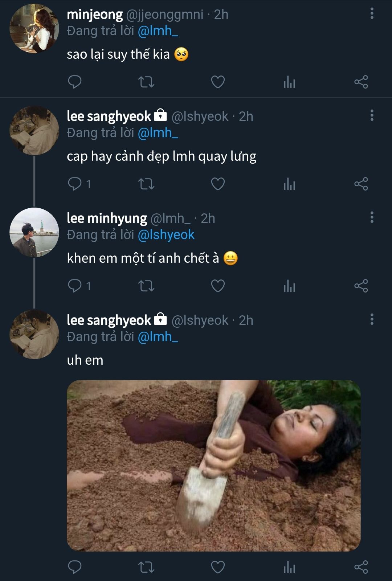Open lee minhyung's profile picture
392x581 pixels.
point(34,233)
